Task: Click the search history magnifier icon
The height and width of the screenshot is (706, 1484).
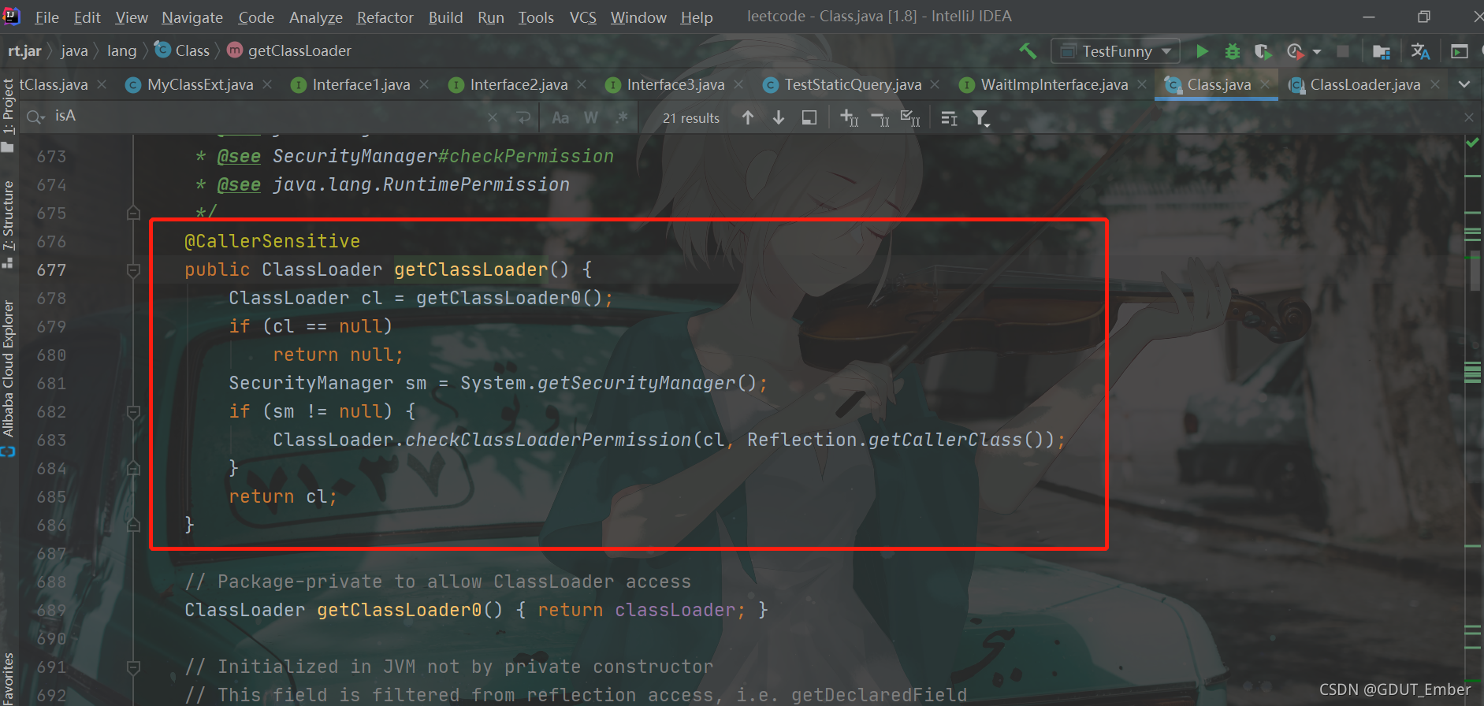Action: pyautogui.click(x=35, y=117)
